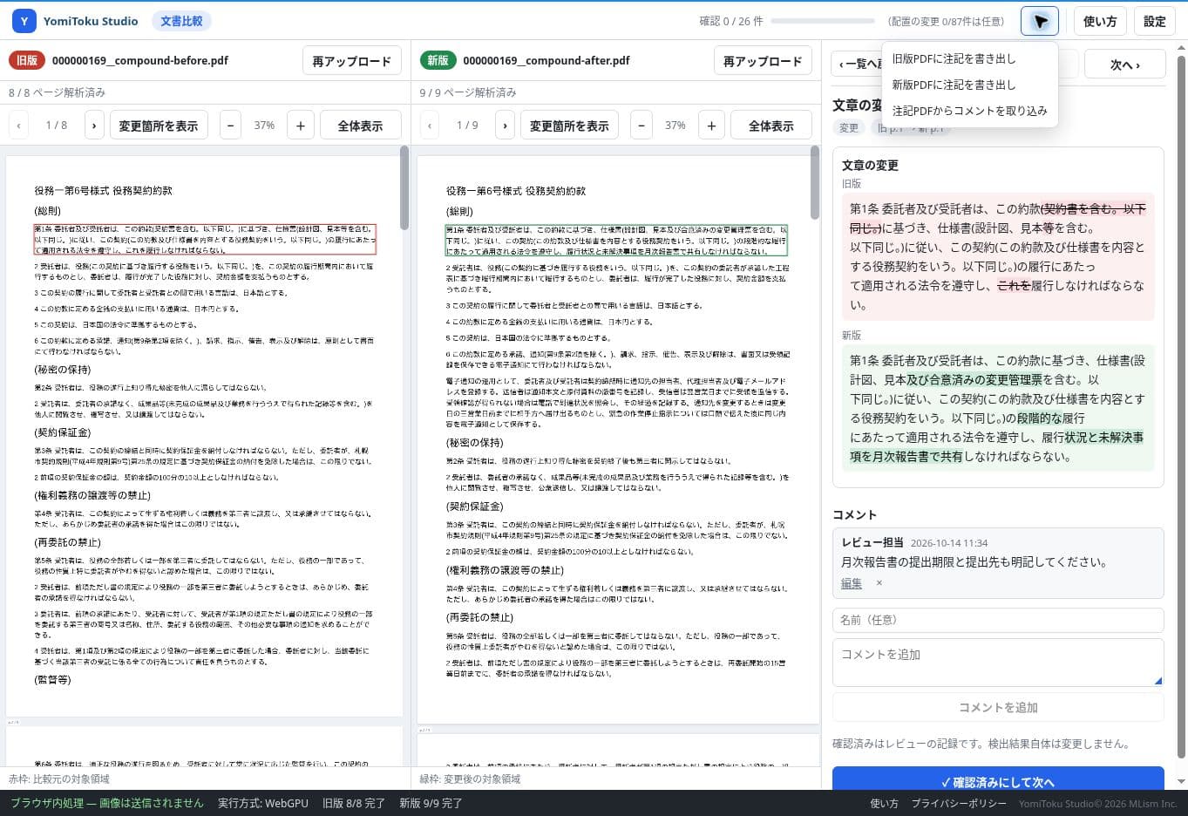The width and height of the screenshot is (1188, 816).
Task: Zoom out the new version PDF
Action: click(642, 126)
